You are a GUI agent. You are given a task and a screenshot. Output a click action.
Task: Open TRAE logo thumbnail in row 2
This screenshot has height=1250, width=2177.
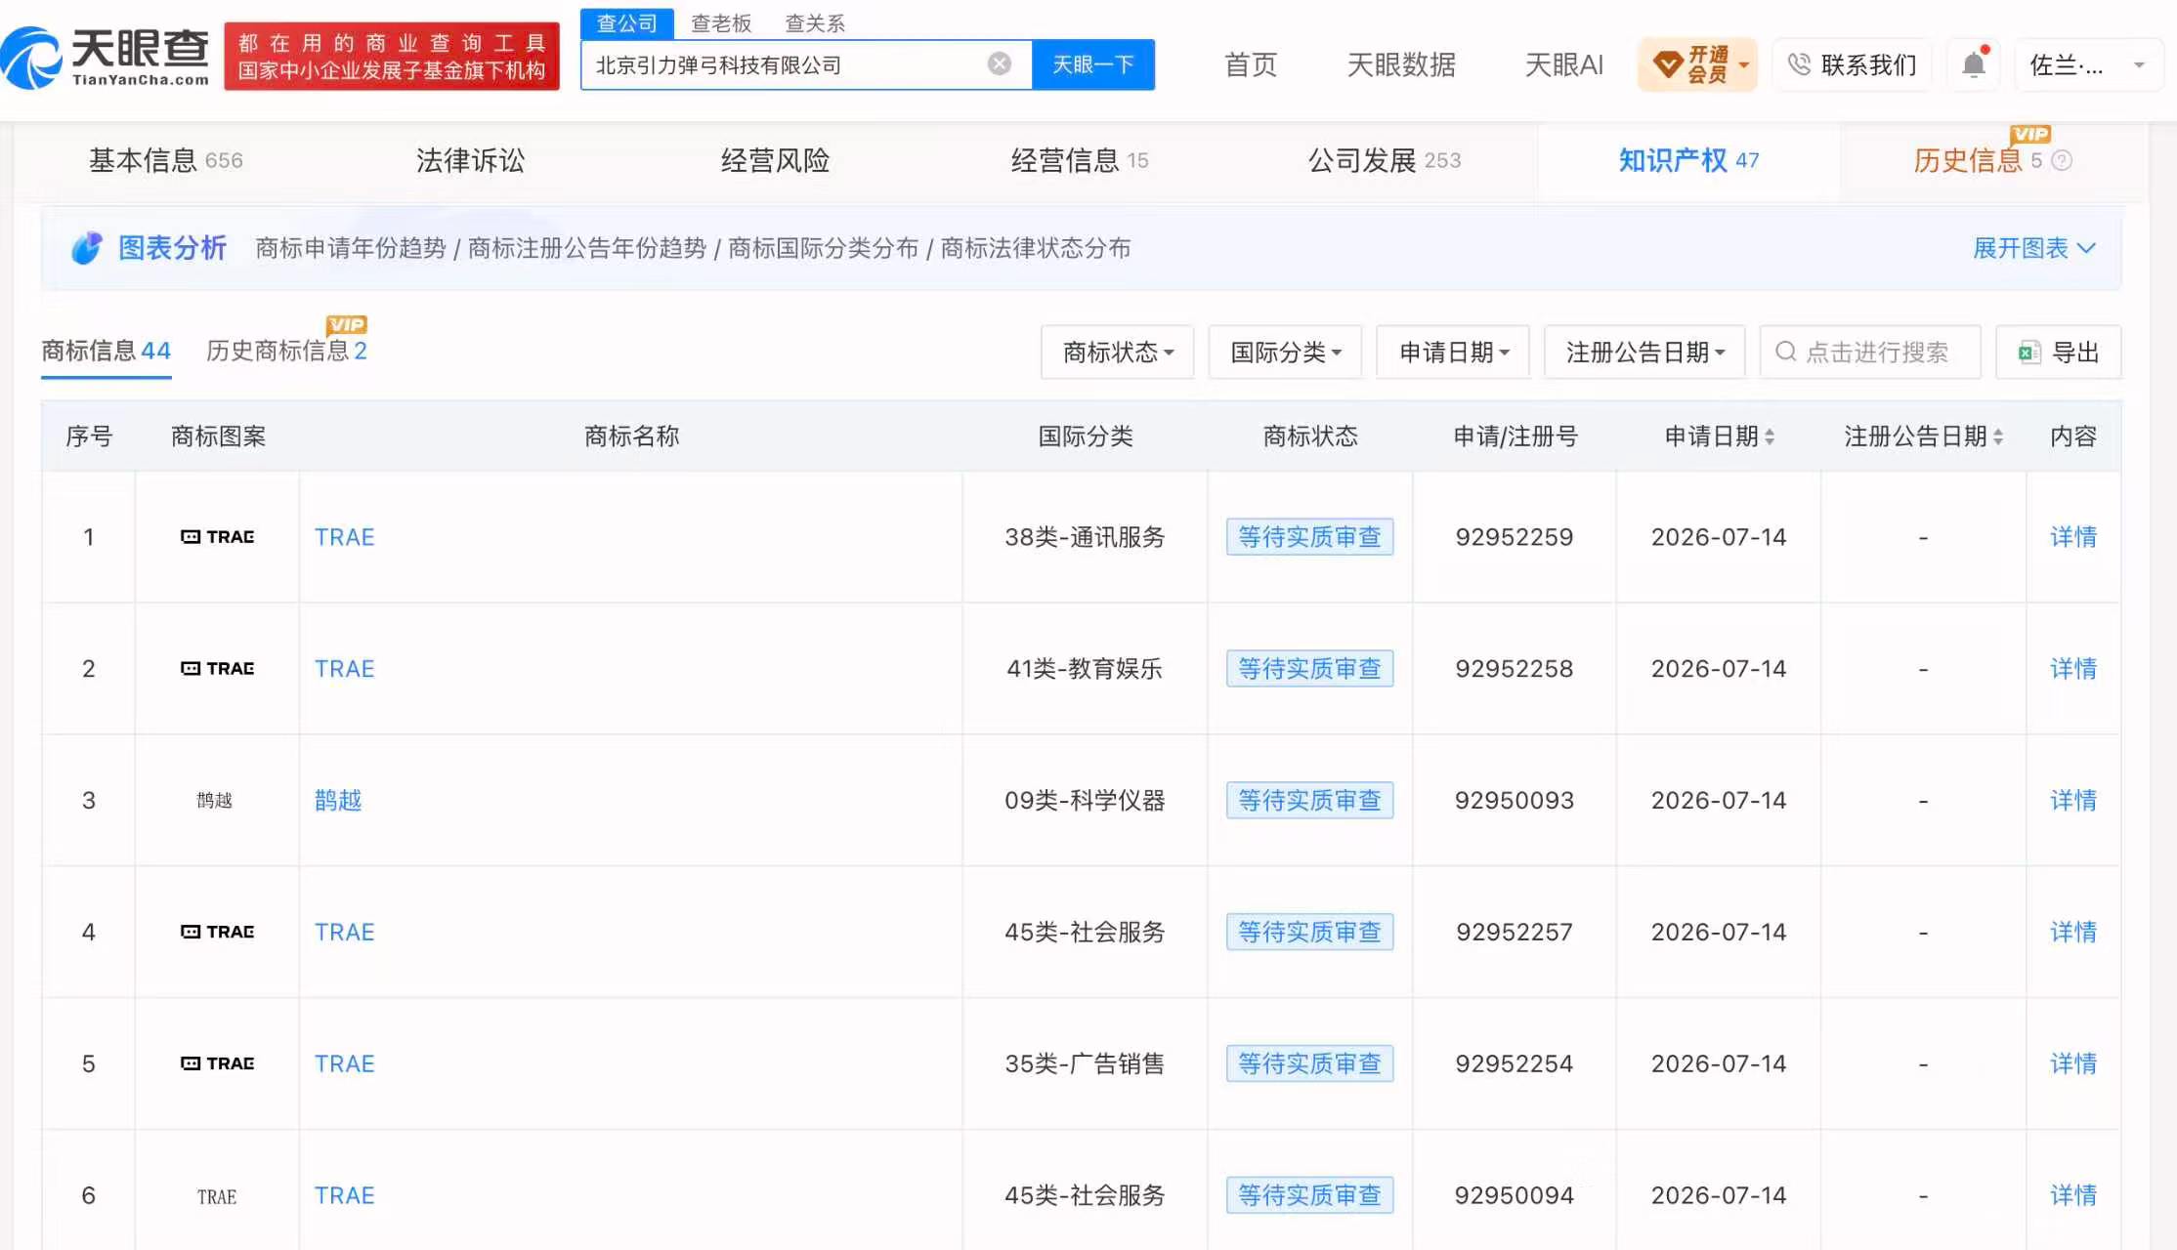click(x=218, y=669)
